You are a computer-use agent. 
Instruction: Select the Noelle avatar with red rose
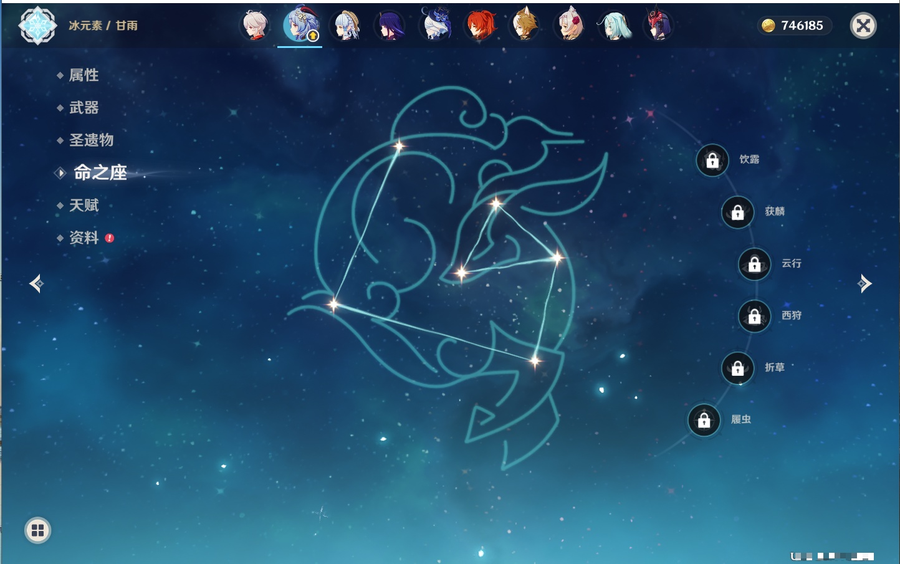coord(570,26)
